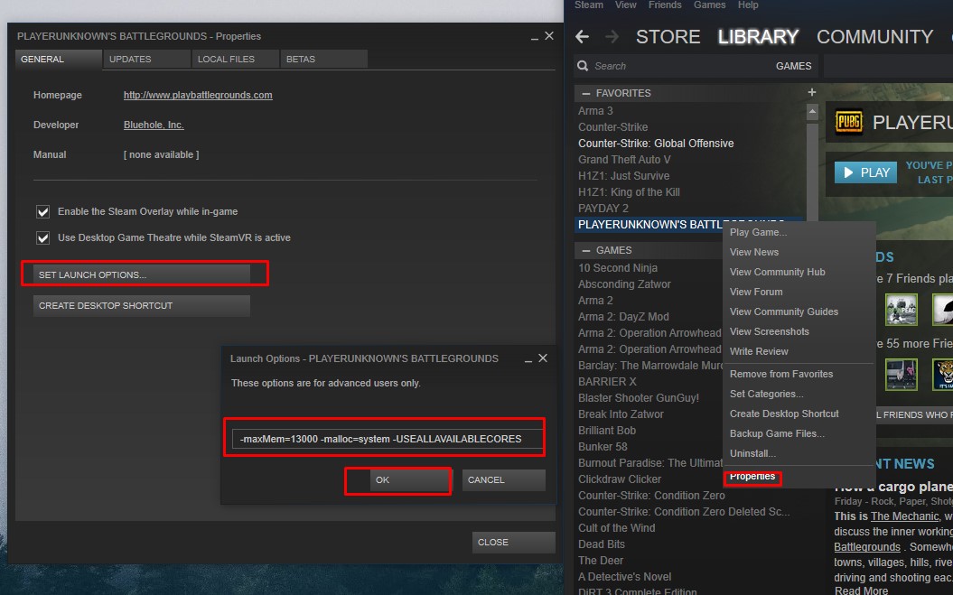Switch to the UPDATES tab
953x595 pixels.
(146, 59)
